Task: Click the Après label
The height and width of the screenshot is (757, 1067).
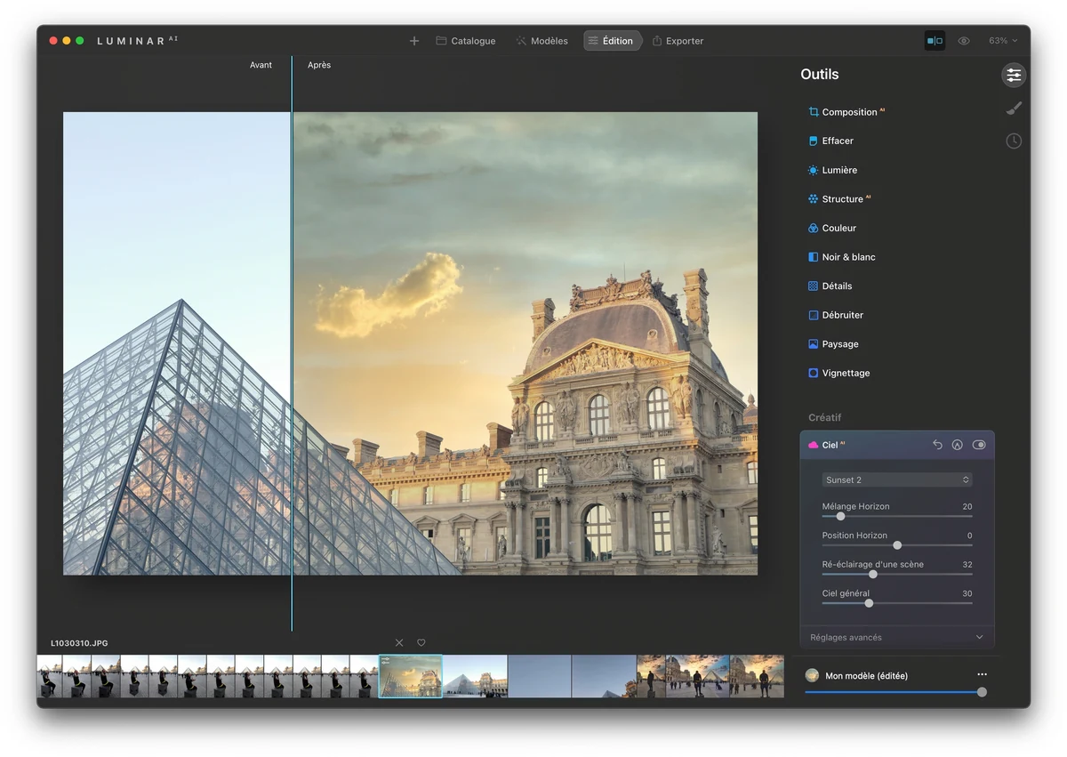Action: click(x=319, y=65)
